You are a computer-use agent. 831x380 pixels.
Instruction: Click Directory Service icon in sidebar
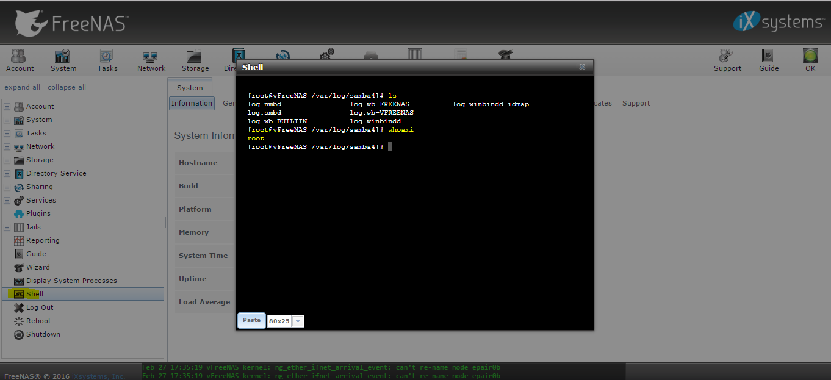click(x=19, y=173)
